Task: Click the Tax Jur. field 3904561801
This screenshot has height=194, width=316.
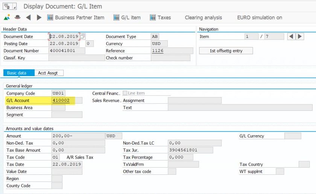Action: point(190,150)
